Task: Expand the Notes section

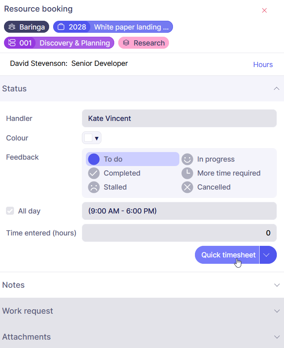Action: [277, 285]
